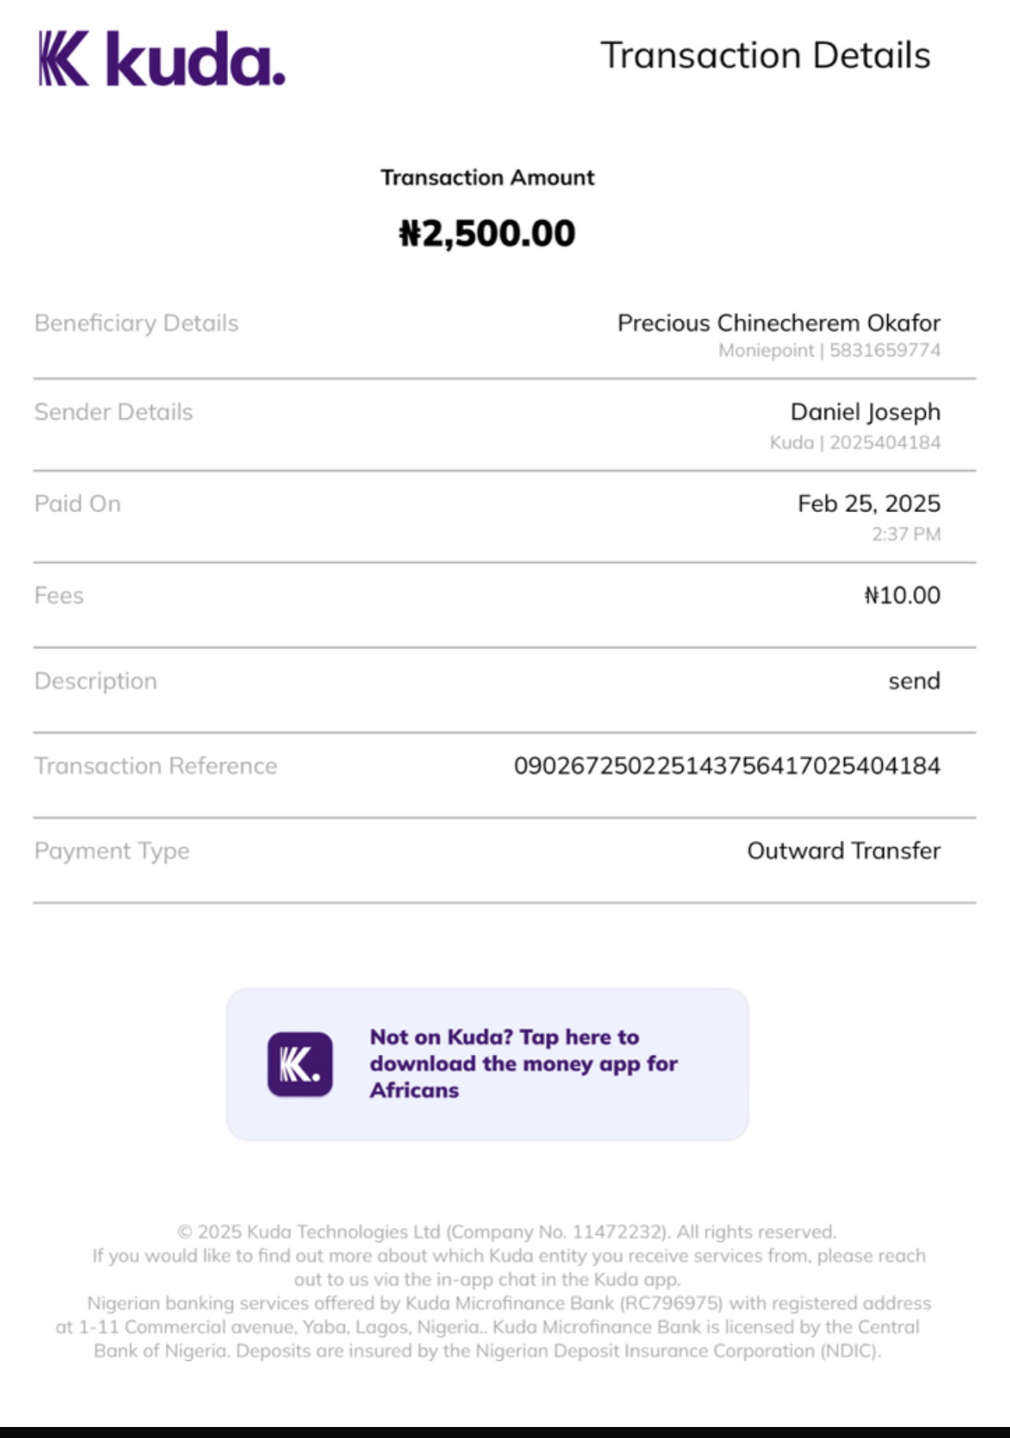1010x1438 pixels.
Task: Click the Outward Transfer payment type
Action: pos(843,851)
